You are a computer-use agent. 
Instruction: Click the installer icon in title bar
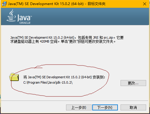(4, 4)
